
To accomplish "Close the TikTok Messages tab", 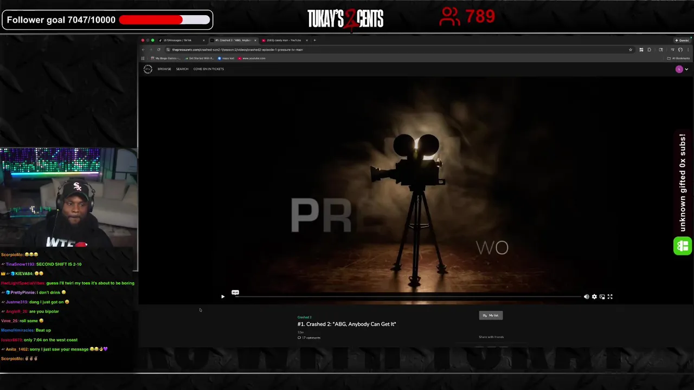I will (x=204, y=40).
